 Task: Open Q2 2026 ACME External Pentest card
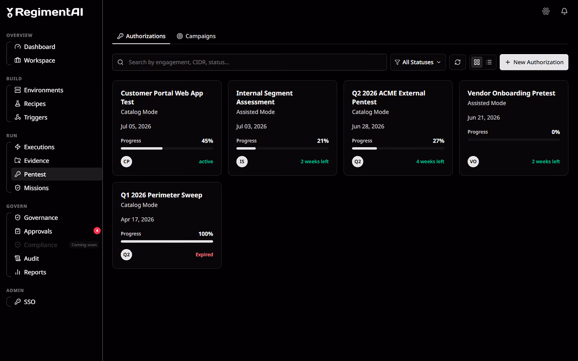(x=398, y=128)
